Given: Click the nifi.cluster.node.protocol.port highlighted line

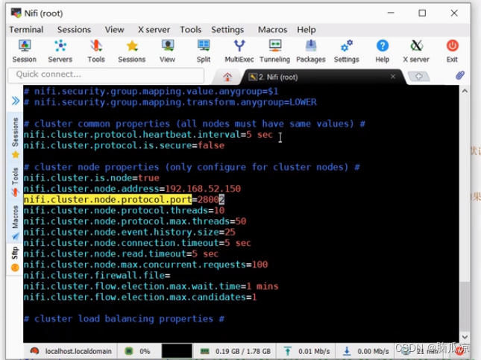Looking at the screenshot, I should click(125, 200).
